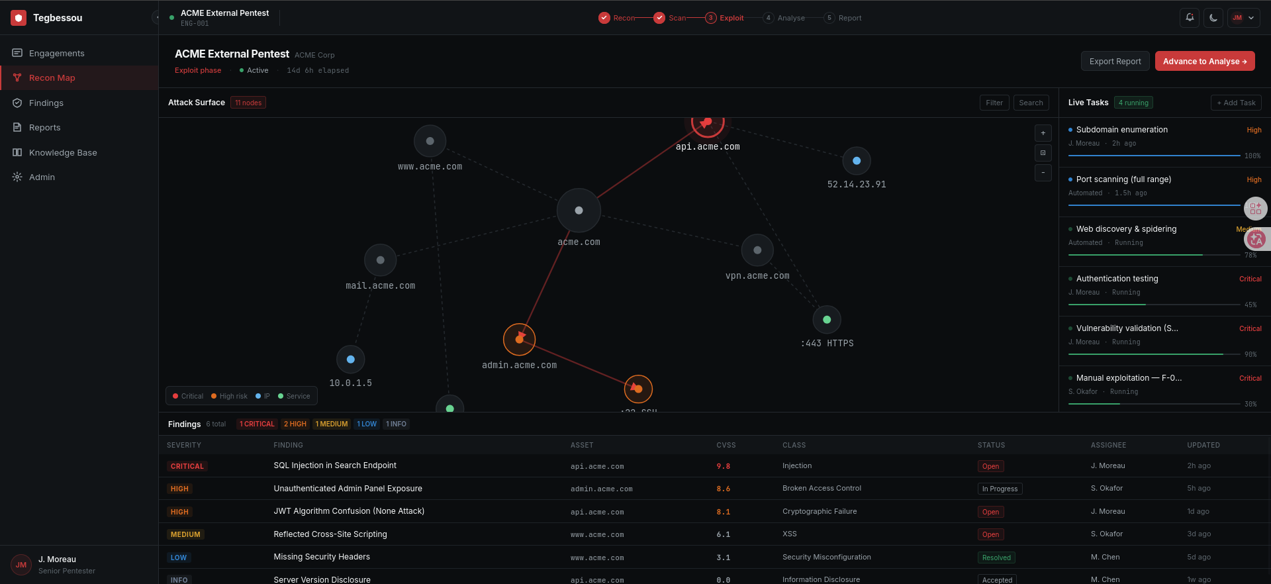The height and width of the screenshot is (584, 1271).
Task: Filter findings by 1 LOW badge
Action: pyautogui.click(x=367, y=424)
